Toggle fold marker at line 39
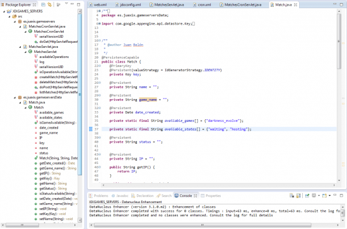 tap(100, 138)
